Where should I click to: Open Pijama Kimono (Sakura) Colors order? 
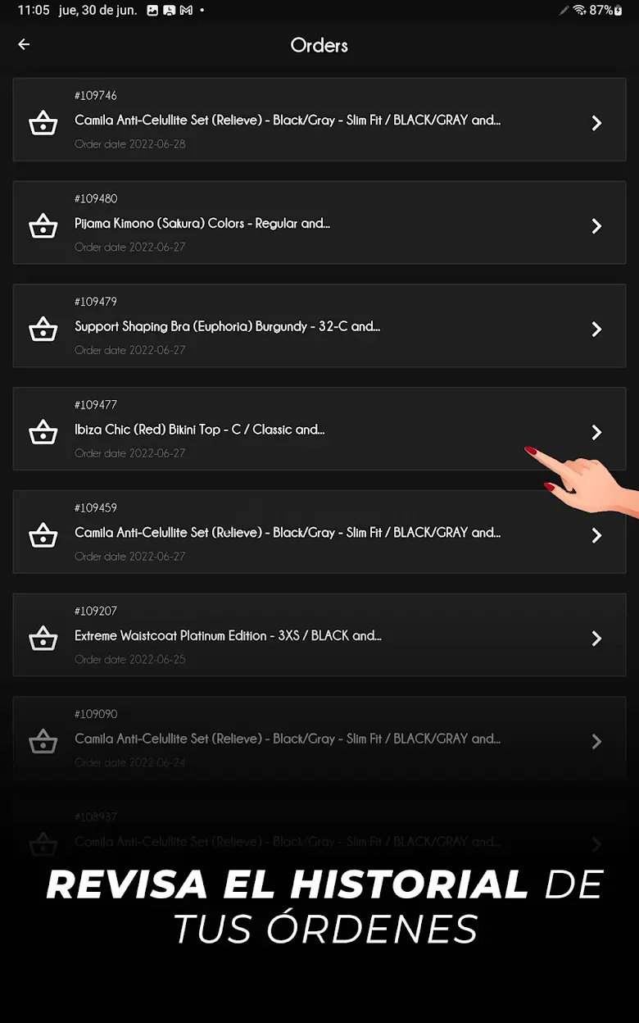coord(319,223)
